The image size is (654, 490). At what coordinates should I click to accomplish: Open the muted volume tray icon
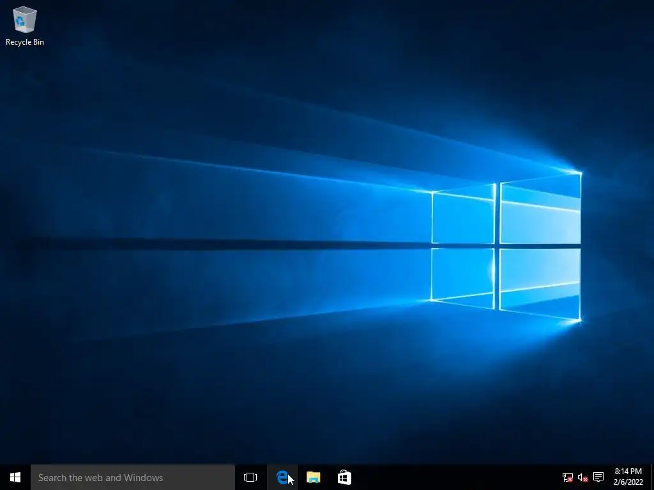pos(582,477)
